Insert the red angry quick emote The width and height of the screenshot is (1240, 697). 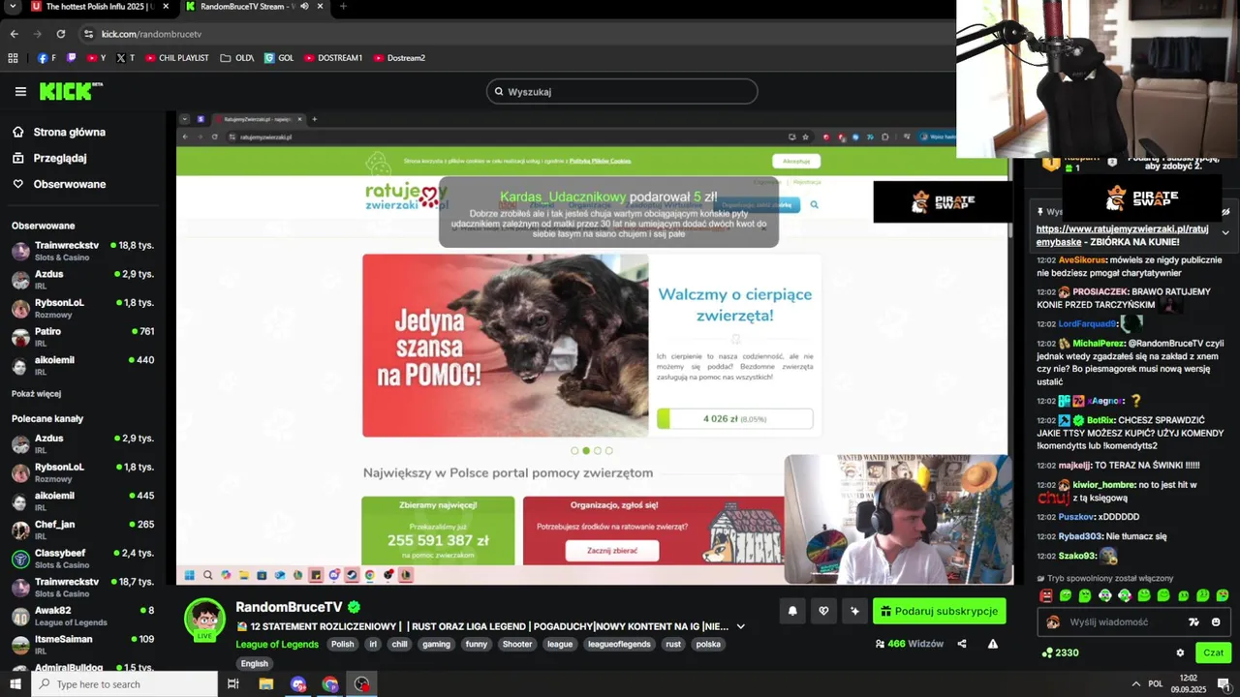[1045, 595]
